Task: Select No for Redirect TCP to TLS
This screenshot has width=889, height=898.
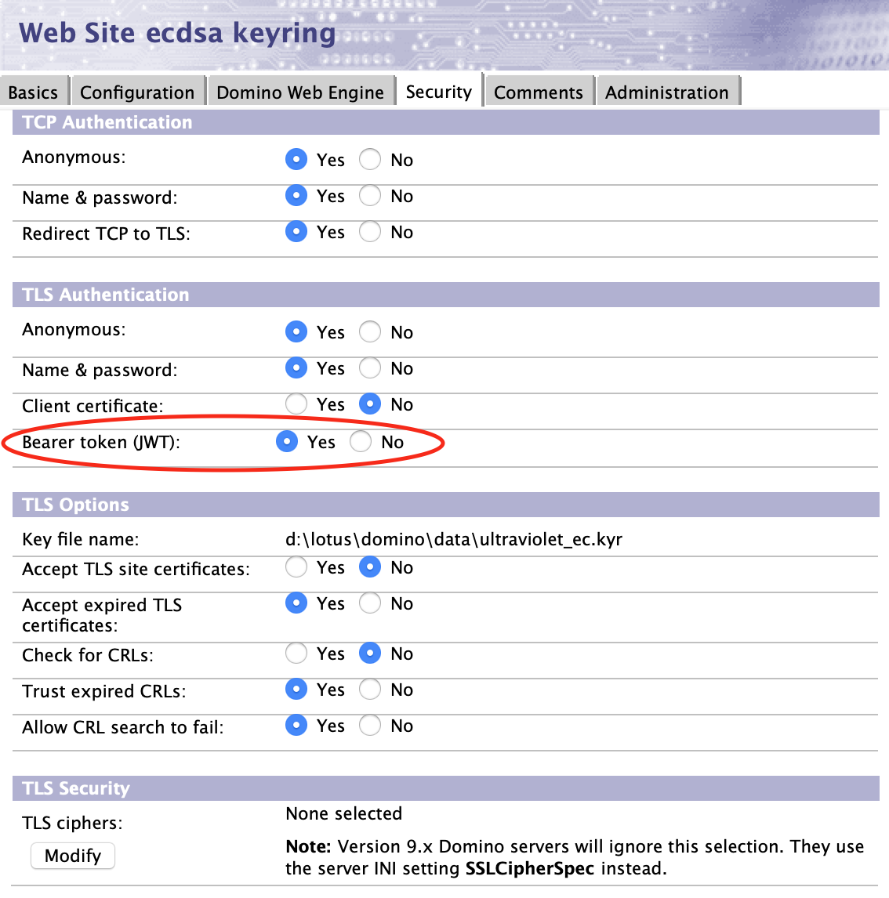Action: [x=370, y=231]
